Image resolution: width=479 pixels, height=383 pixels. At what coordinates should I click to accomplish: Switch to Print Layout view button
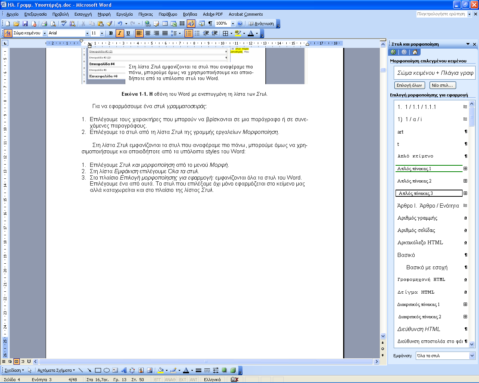click(x=16, y=362)
